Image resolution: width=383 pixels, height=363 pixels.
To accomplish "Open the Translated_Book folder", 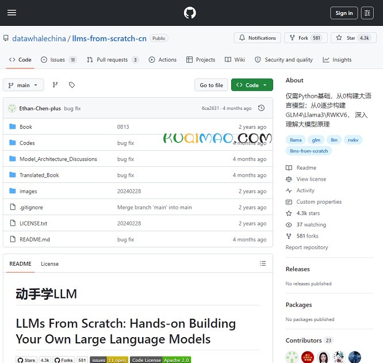I will (39, 175).
